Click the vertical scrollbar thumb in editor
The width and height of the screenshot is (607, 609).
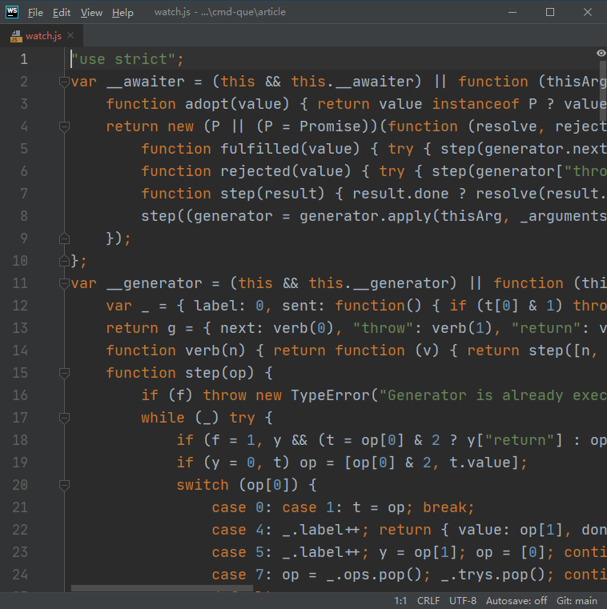(603, 91)
